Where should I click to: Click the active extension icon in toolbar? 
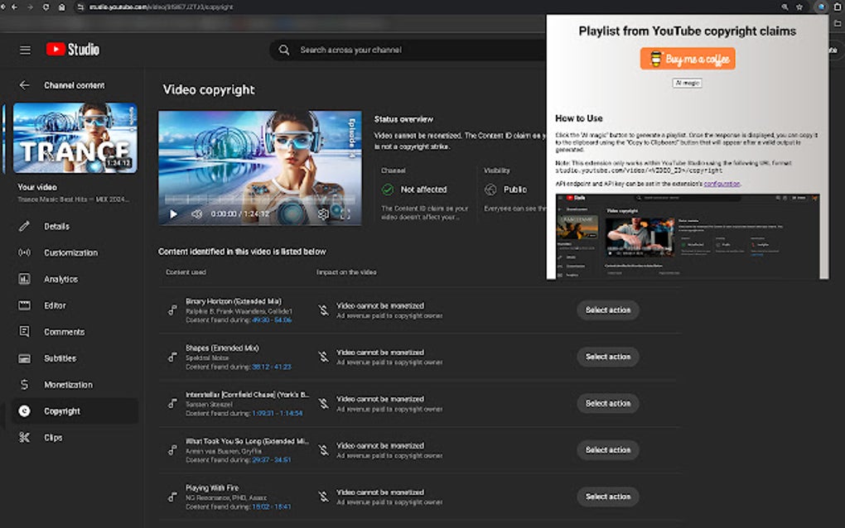pos(821,7)
